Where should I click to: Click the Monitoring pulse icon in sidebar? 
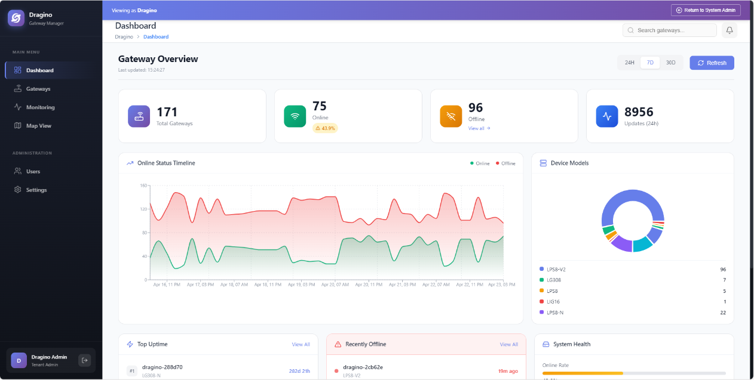point(18,107)
